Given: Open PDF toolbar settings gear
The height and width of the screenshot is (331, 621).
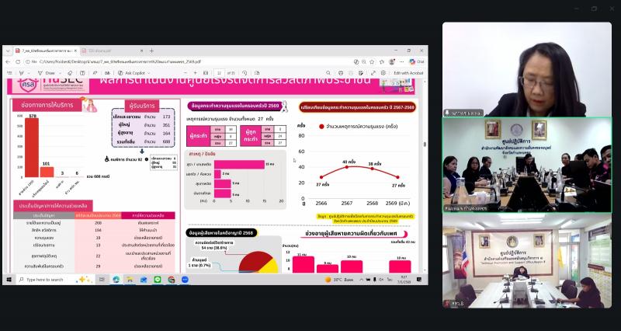Looking at the screenshot, I should click(383, 73).
